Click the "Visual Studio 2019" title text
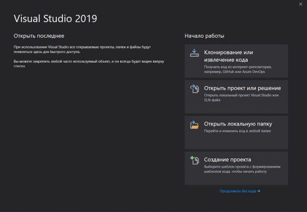 pos(55,18)
